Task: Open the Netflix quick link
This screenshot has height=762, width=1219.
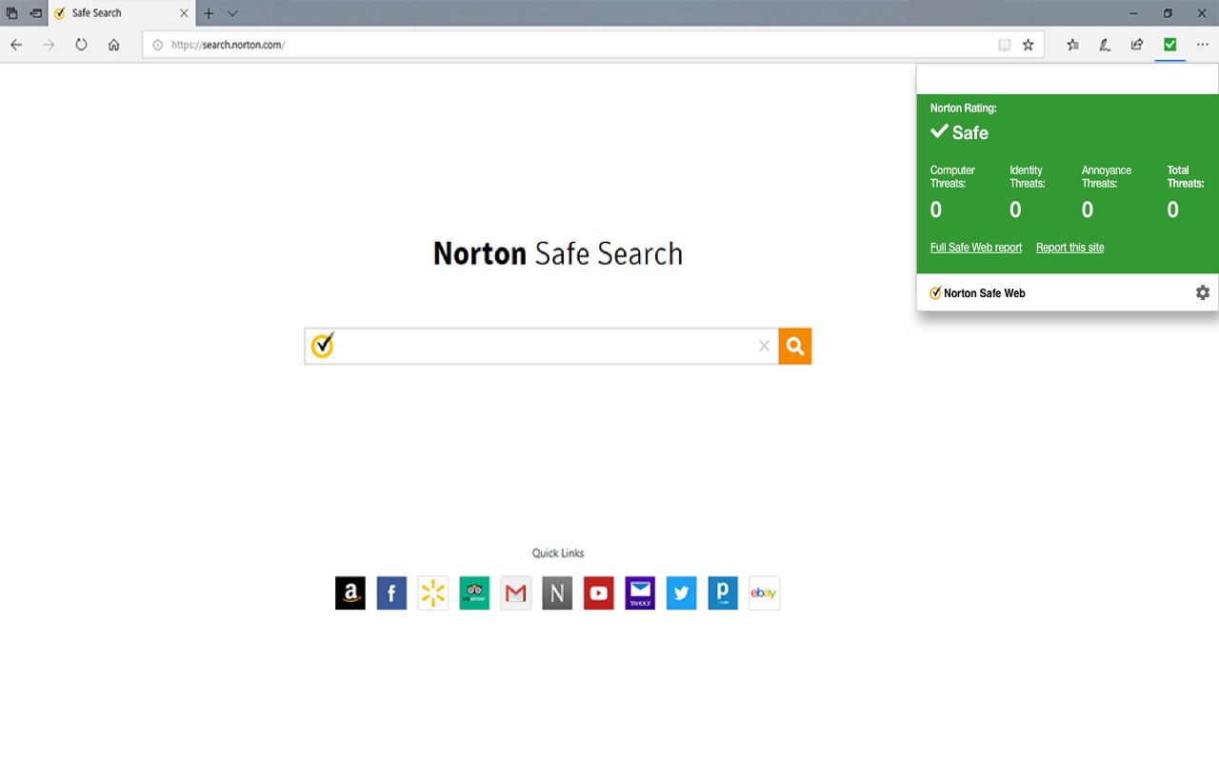Action: [x=557, y=593]
